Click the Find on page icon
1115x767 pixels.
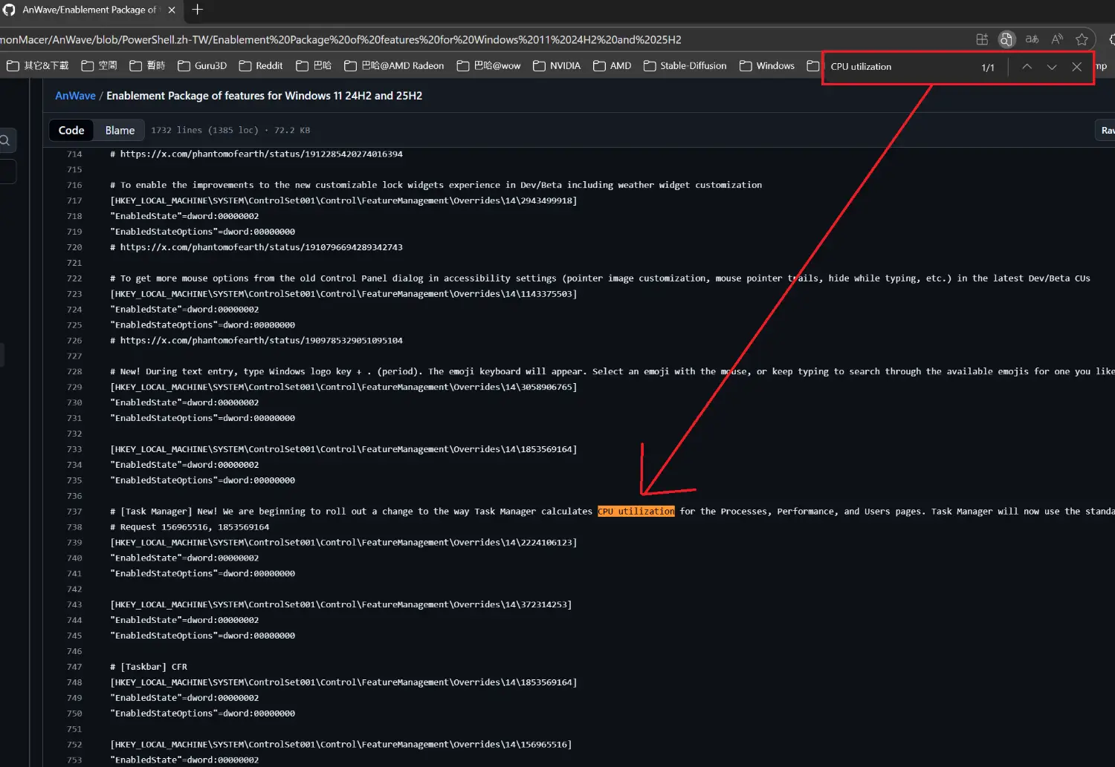(x=1006, y=39)
